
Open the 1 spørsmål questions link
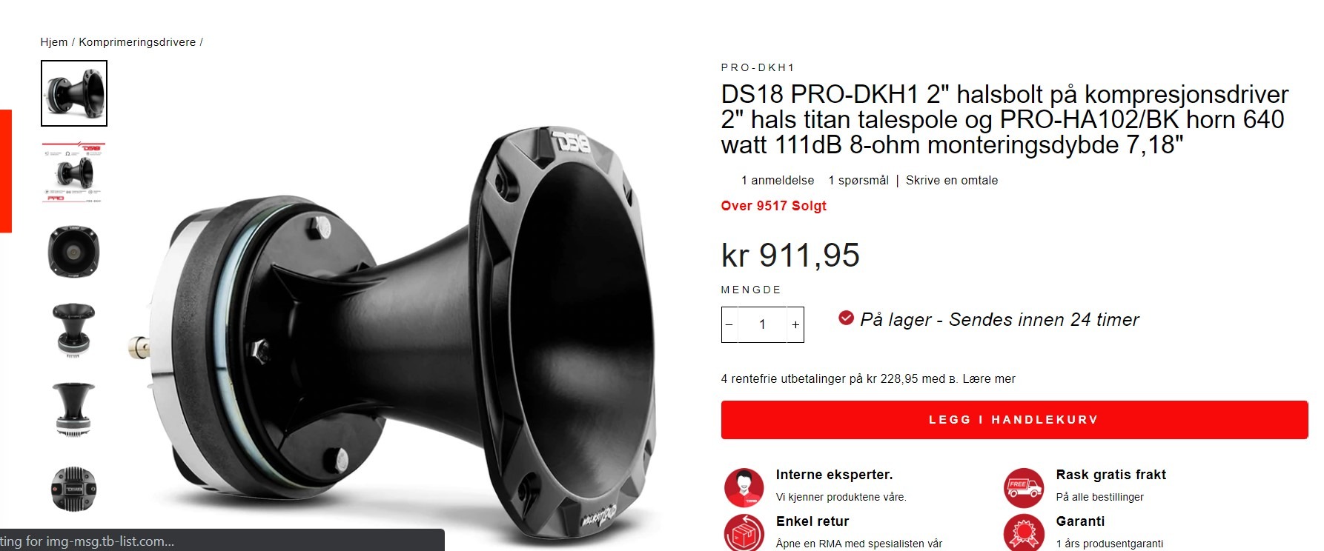coord(858,181)
